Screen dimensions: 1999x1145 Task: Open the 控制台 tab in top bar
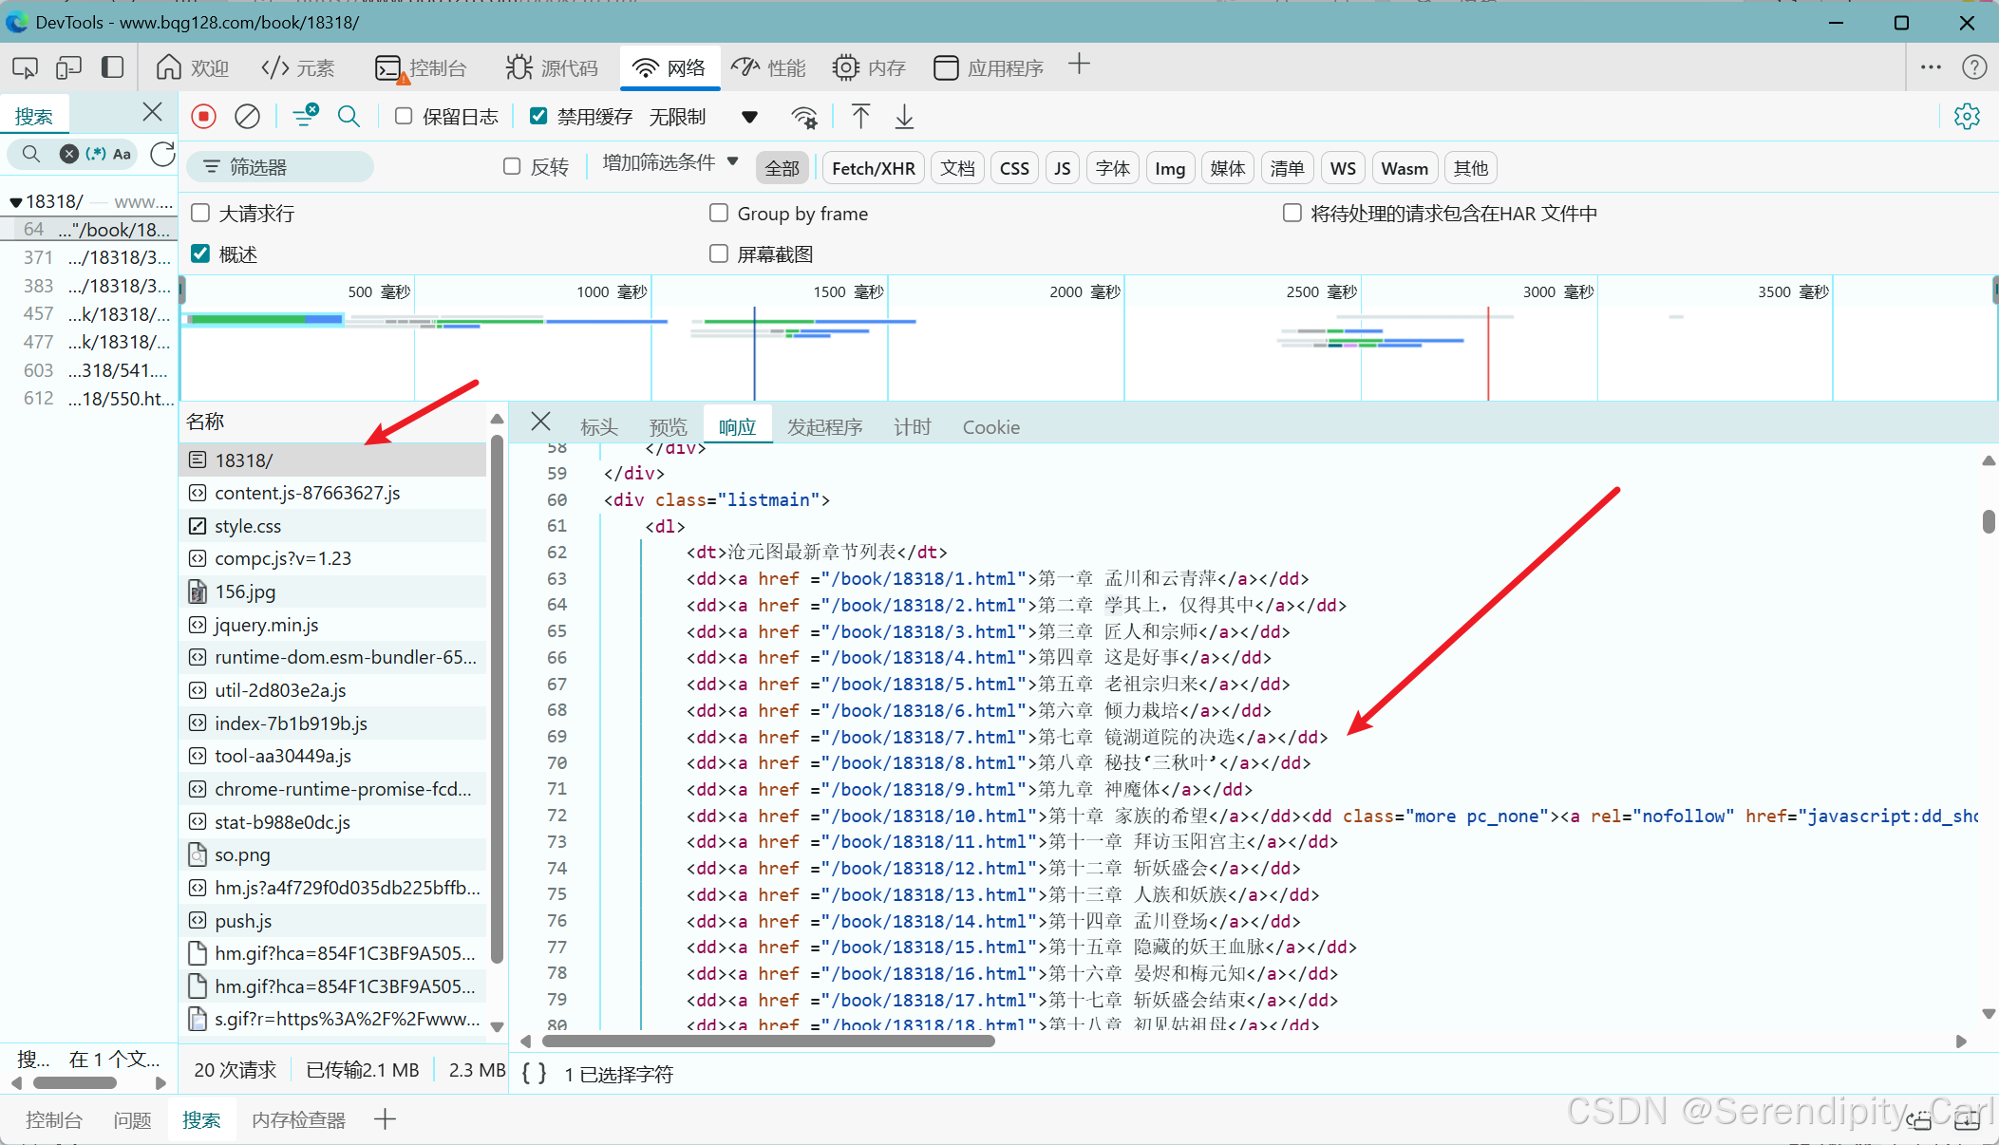click(422, 67)
